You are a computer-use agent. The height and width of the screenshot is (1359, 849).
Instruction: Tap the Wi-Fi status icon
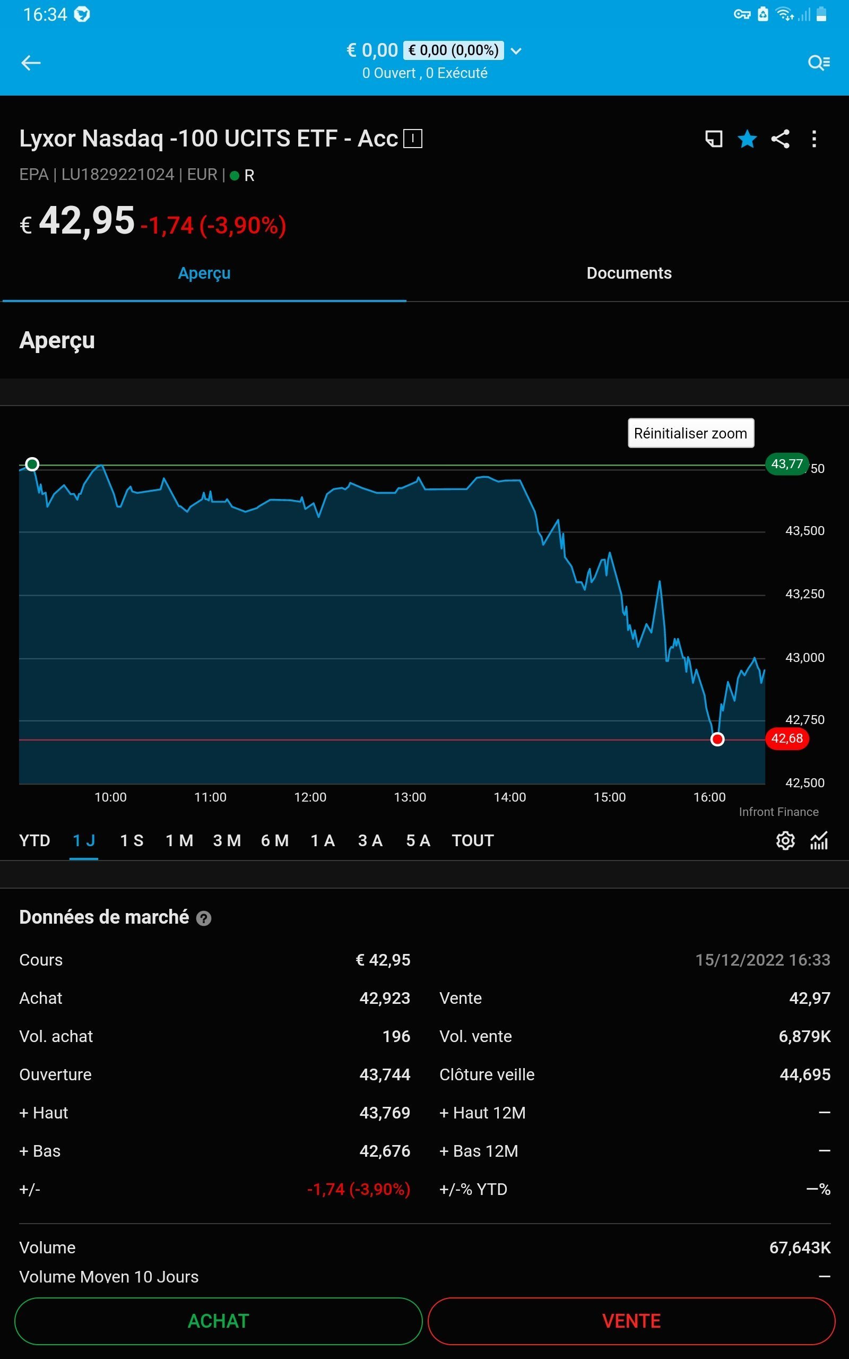coord(784,14)
